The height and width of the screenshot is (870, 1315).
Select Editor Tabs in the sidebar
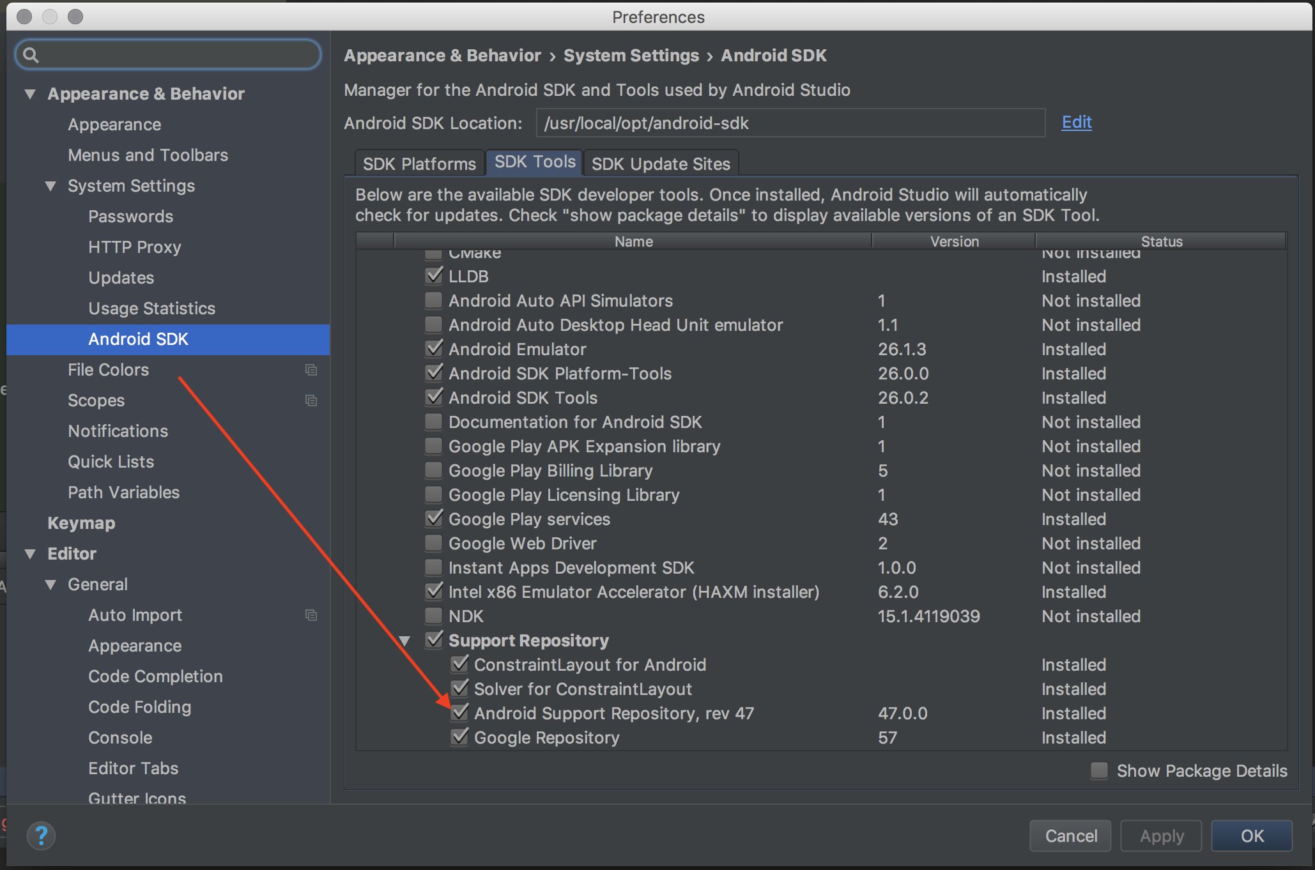(133, 768)
